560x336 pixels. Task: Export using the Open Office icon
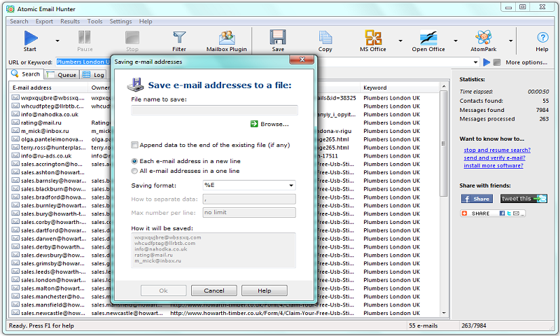(428, 39)
